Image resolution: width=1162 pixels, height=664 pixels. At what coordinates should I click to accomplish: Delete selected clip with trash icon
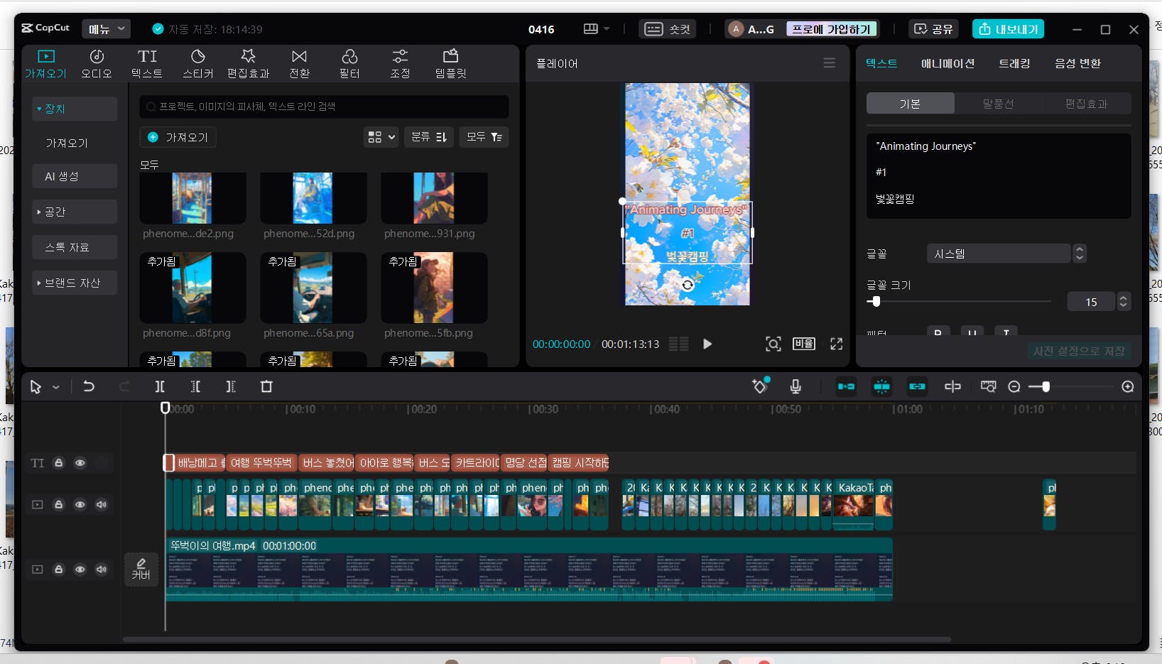click(266, 386)
